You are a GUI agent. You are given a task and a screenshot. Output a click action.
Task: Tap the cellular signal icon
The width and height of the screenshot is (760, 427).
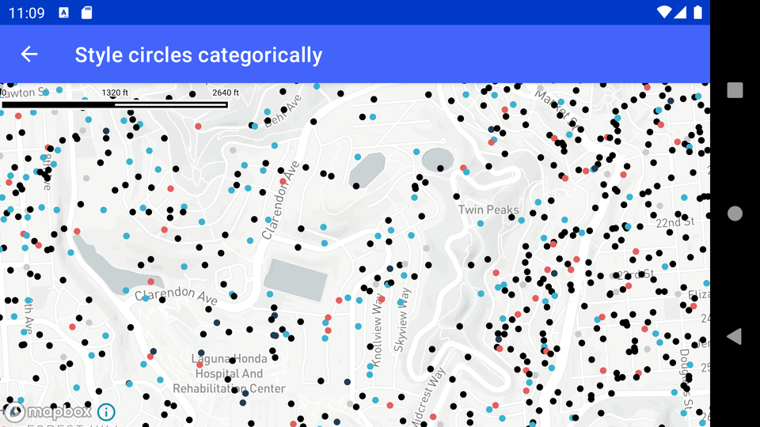681,12
